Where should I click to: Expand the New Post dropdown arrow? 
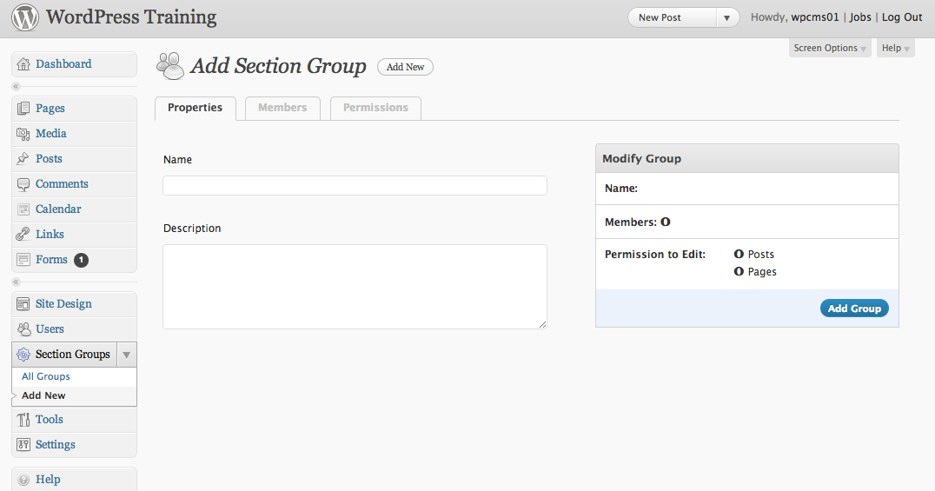727,18
